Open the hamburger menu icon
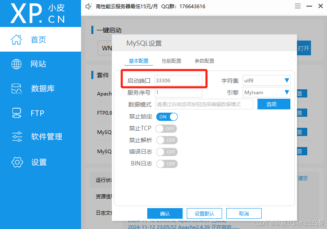 [x=298, y=6]
